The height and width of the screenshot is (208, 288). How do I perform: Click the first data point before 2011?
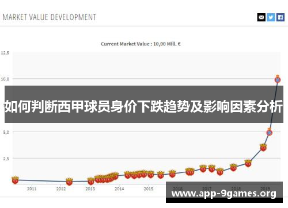click(15, 180)
